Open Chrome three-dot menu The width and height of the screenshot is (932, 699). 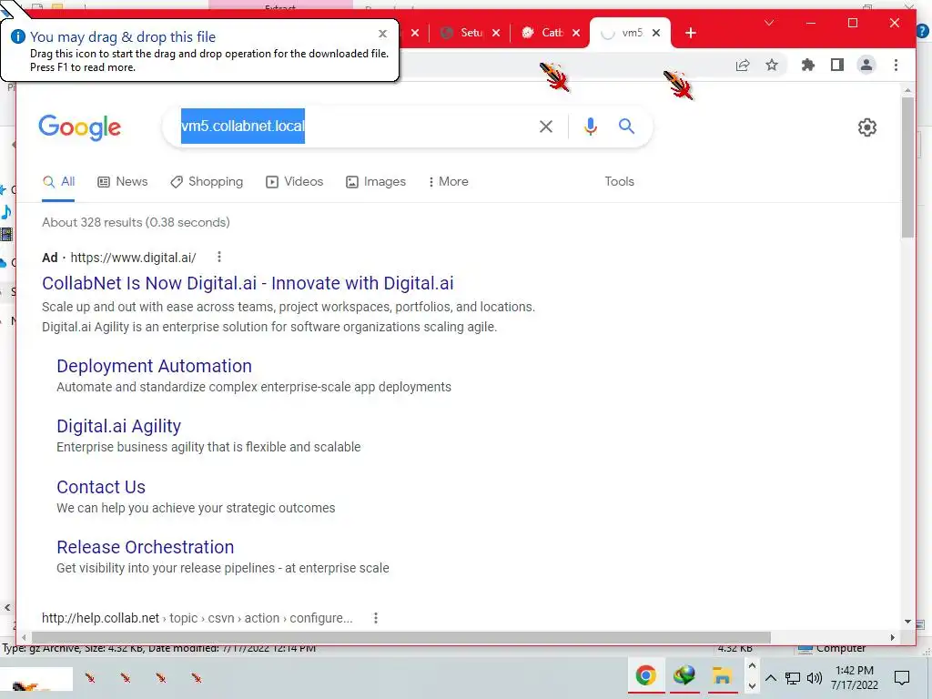point(896,65)
